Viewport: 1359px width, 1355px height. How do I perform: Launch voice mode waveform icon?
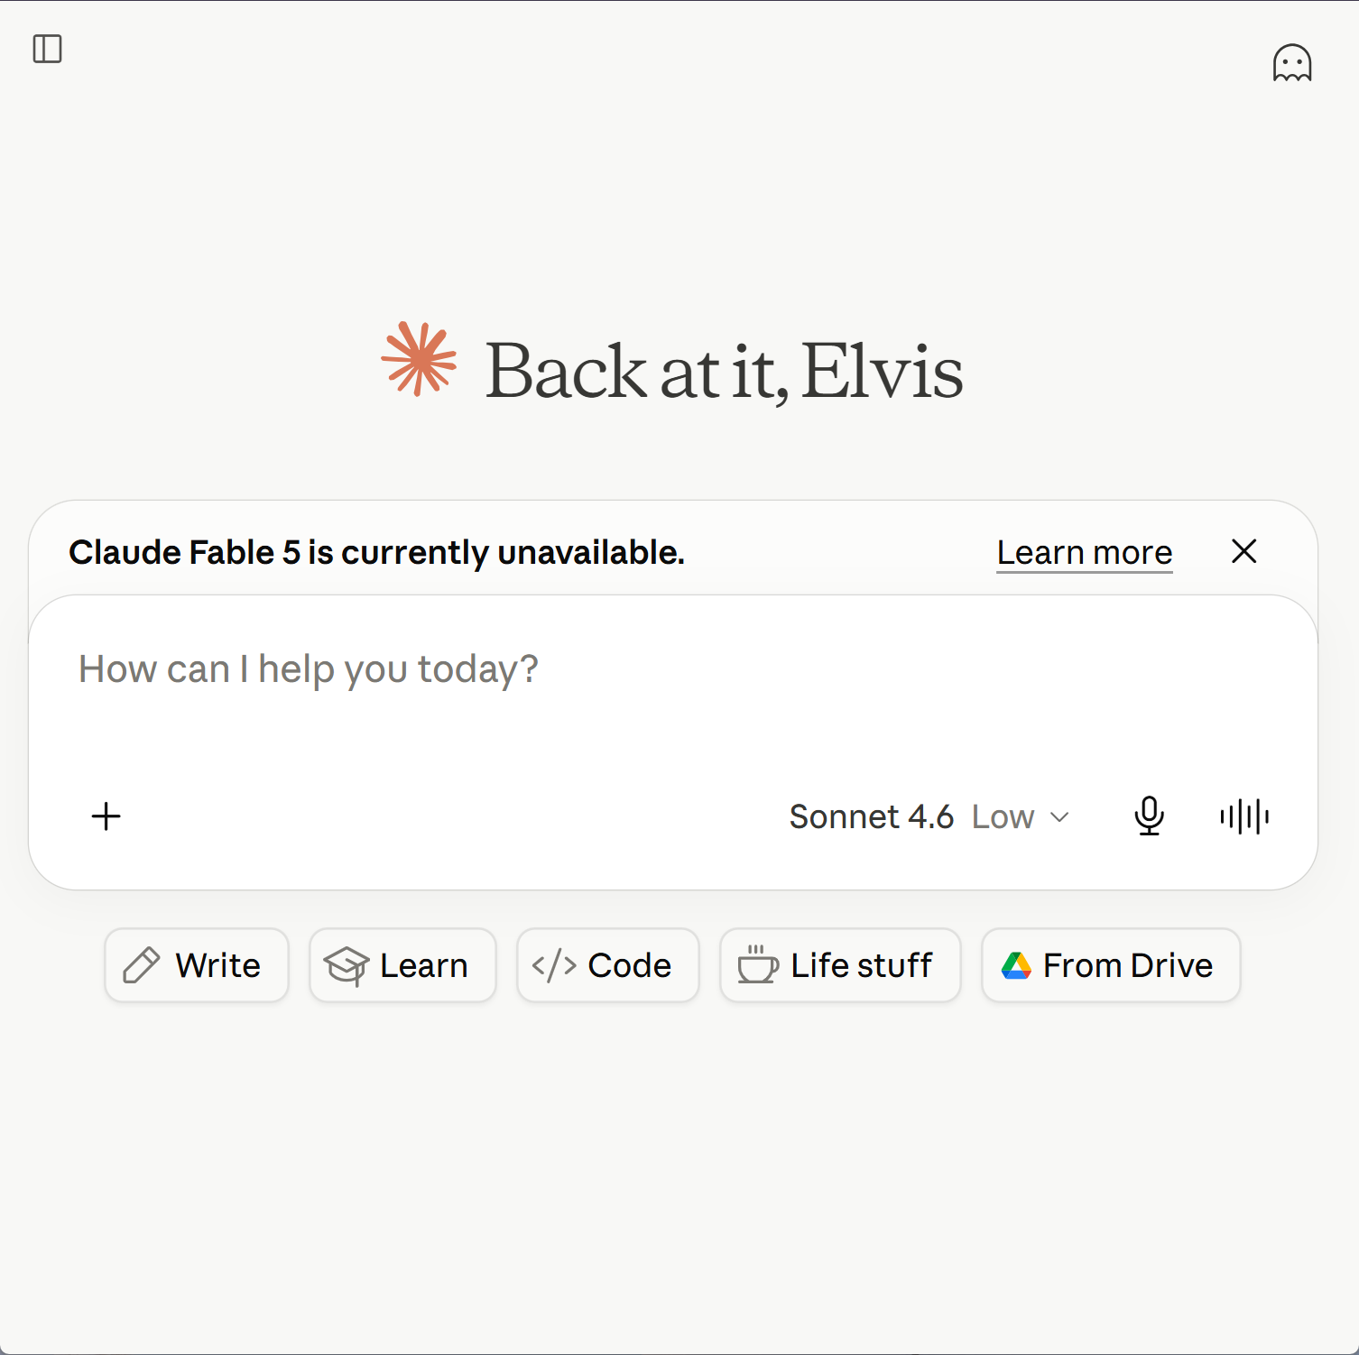click(x=1244, y=816)
